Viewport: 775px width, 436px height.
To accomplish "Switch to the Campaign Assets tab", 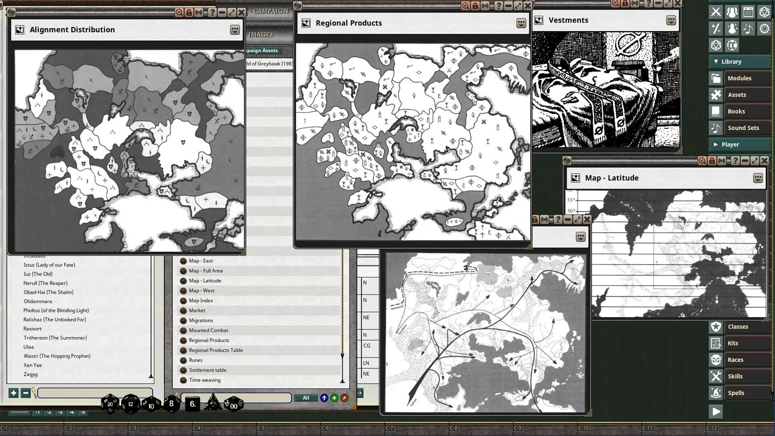I will 261,50.
